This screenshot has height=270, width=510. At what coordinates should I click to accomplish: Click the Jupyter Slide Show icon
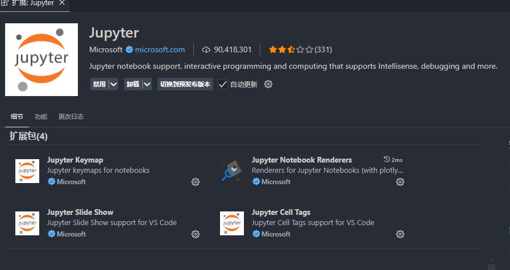click(x=27, y=223)
